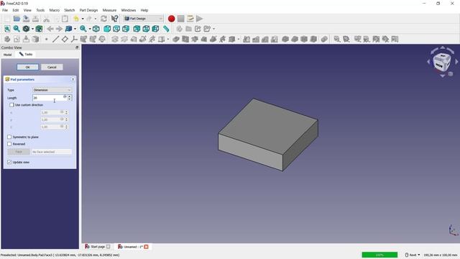
Task: Click the datum line tool icon
Action: (x=55, y=39)
